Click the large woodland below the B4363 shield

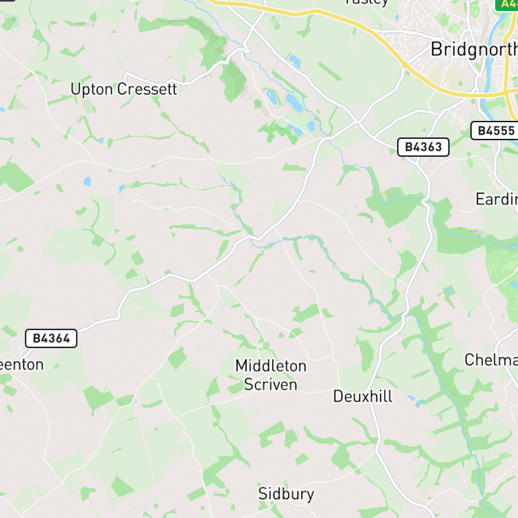(x=393, y=207)
